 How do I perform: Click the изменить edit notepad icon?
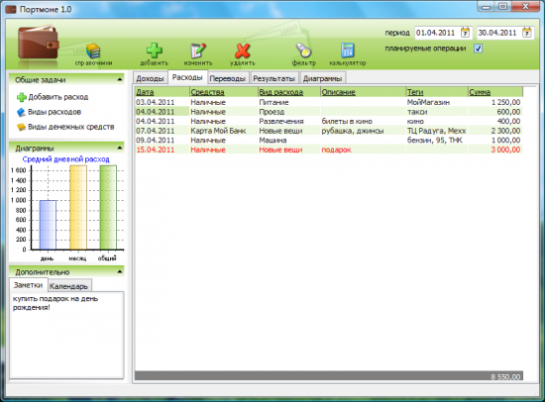tap(198, 50)
